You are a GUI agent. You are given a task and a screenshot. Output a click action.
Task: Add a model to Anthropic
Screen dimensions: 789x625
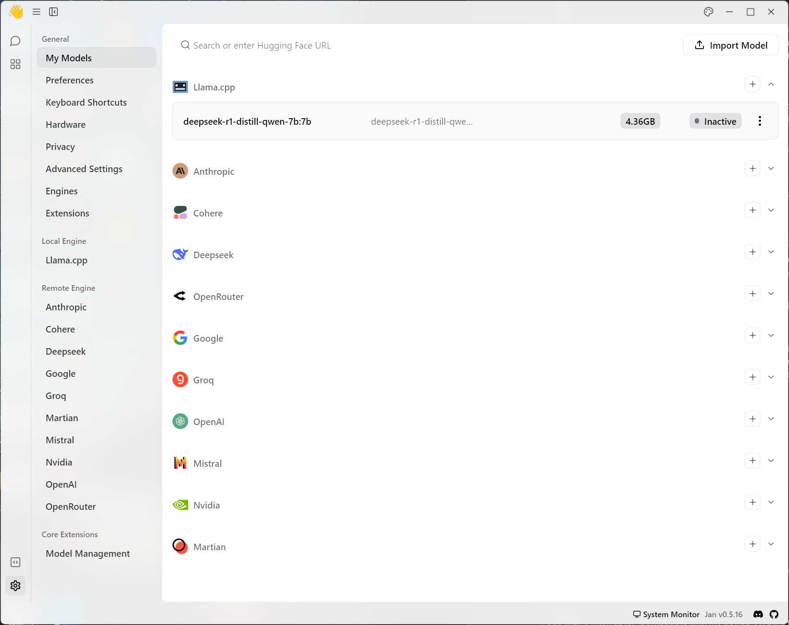pyautogui.click(x=753, y=168)
